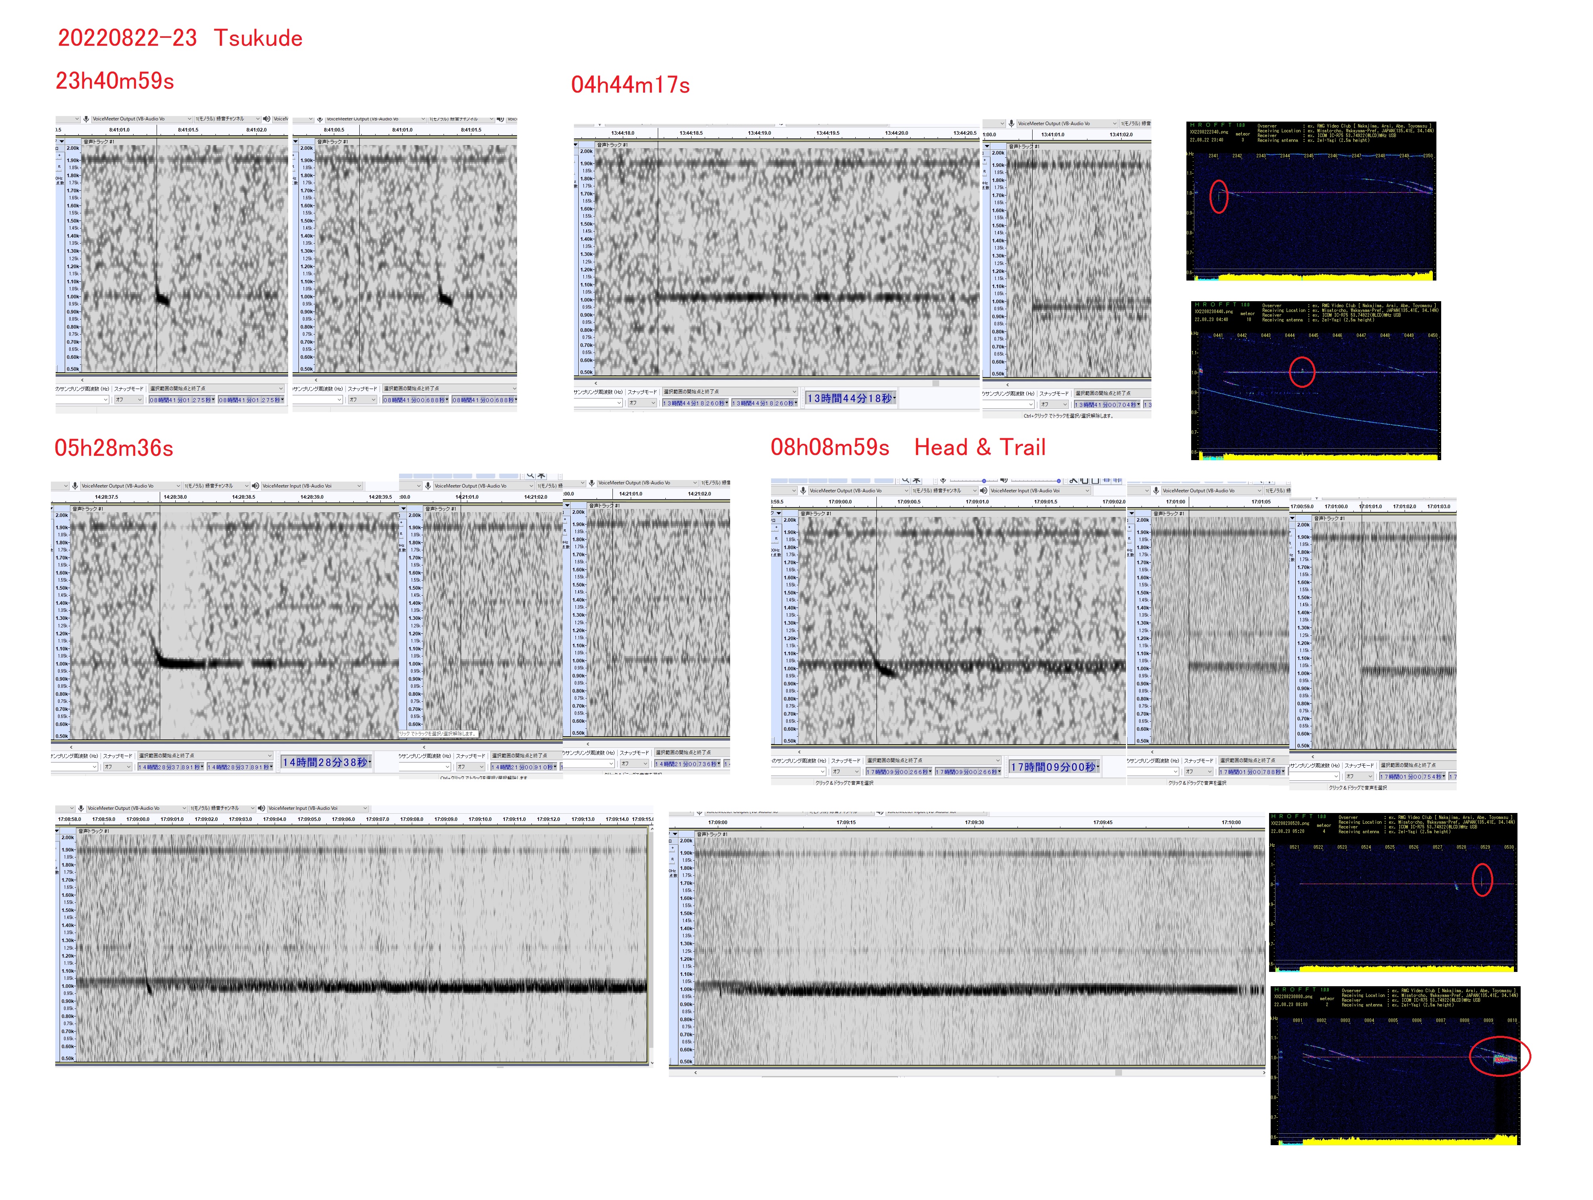Image resolution: width=1593 pixels, height=1200 pixels.
Task: Open track menu triangle in 13:44:18.0 window
Action: (x=576, y=145)
